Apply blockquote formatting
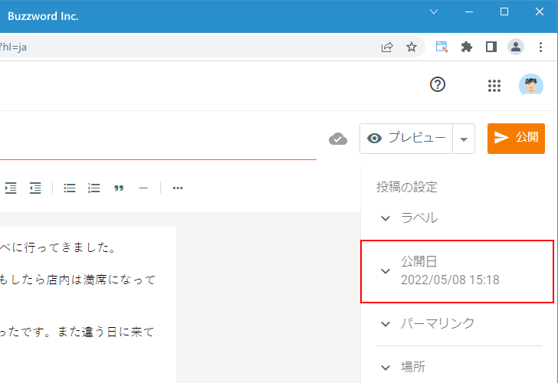Viewport: 558px width, 383px height. point(119,188)
